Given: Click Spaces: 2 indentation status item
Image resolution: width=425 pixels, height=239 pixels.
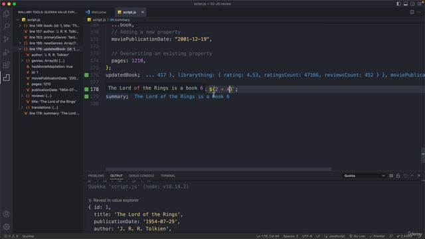Looking at the screenshot, I should [291, 236].
